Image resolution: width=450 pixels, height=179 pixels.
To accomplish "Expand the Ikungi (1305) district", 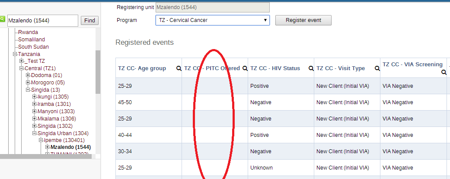I will pyautogui.click(x=35, y=97).
